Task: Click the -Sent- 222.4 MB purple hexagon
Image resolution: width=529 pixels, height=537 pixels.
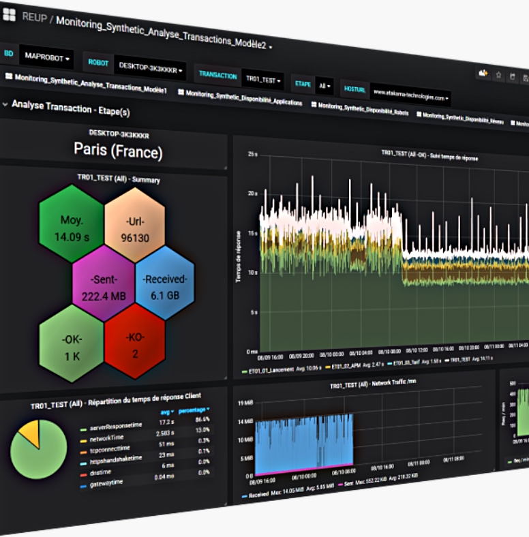Action: [x=104, y=283]
